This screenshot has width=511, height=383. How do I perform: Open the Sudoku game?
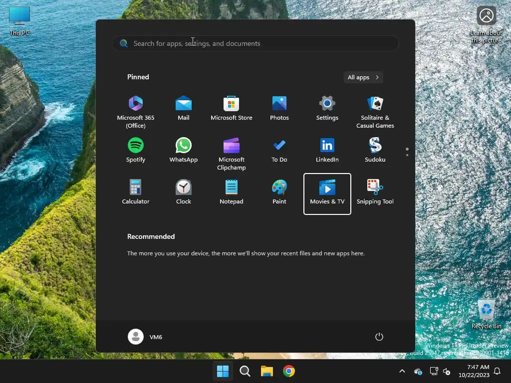375,150
